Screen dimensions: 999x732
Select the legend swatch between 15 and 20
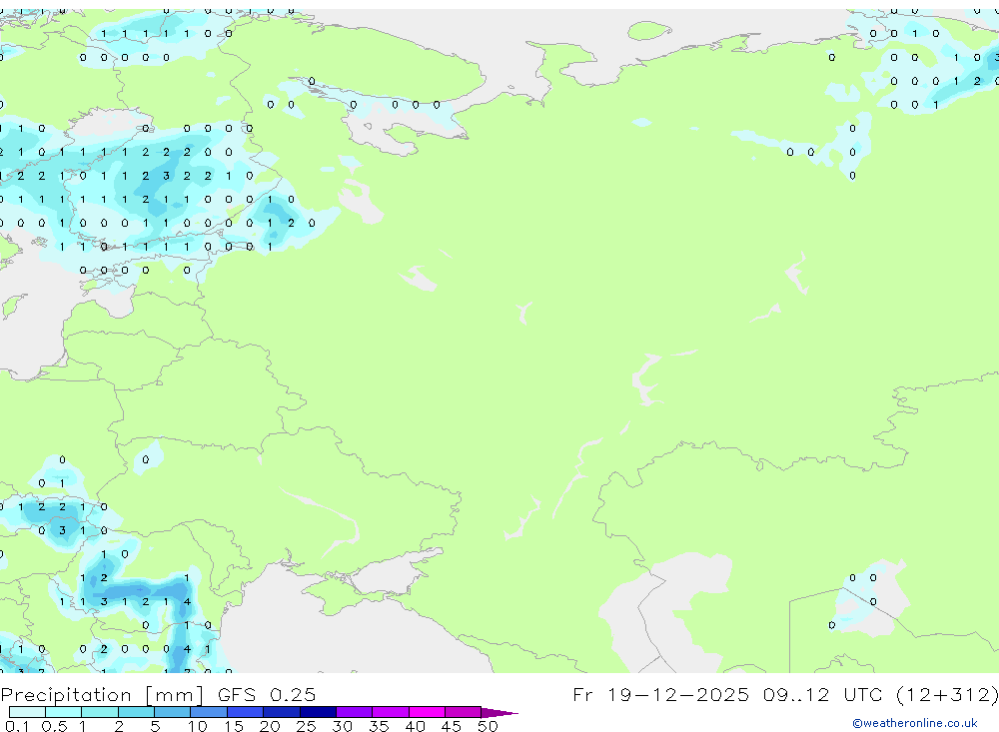tap(246, 712)
